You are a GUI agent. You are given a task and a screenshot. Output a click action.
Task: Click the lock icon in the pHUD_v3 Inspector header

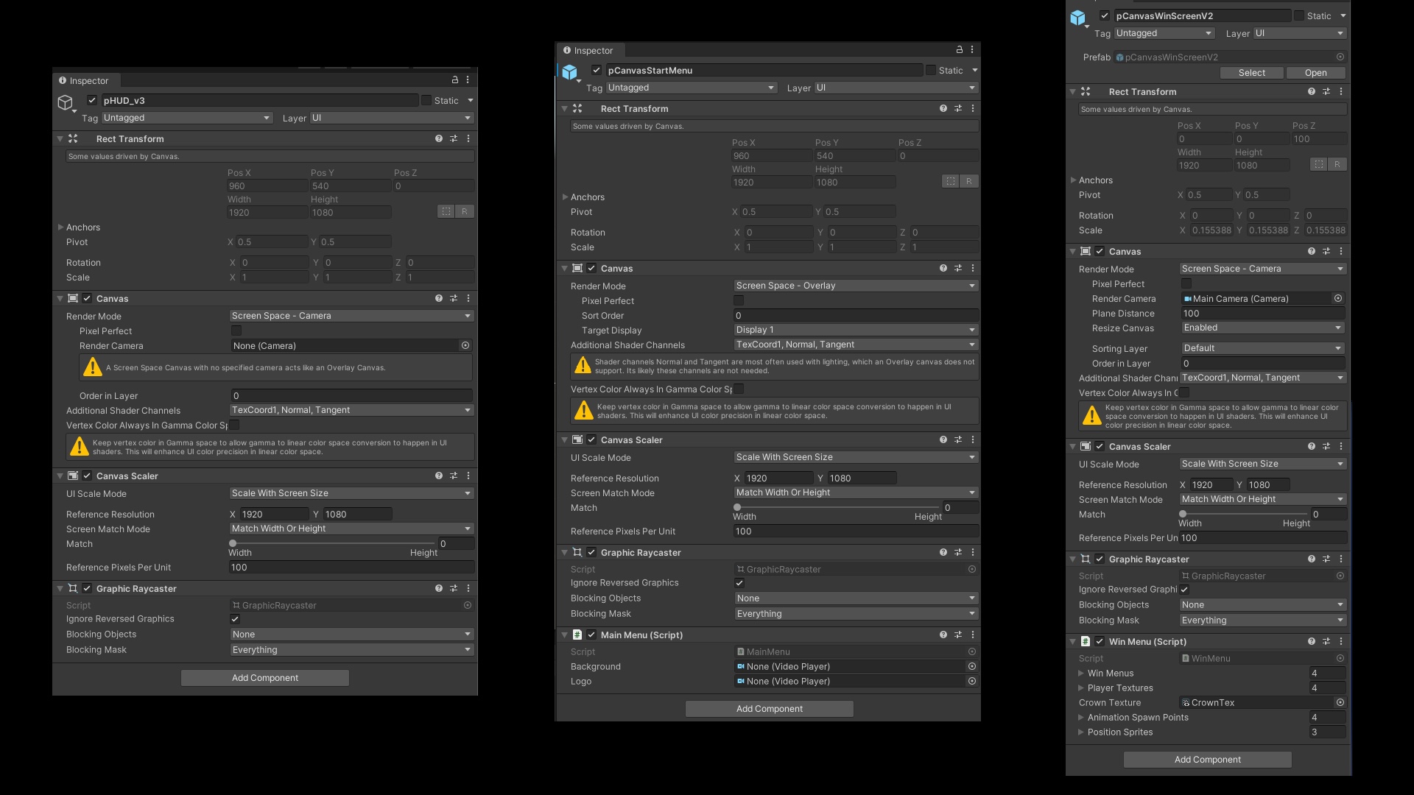(x=455, y=81)
